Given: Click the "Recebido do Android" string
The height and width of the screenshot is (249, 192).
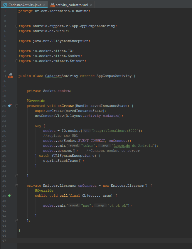Looking at the screenshot, I should tap(133, 146).
